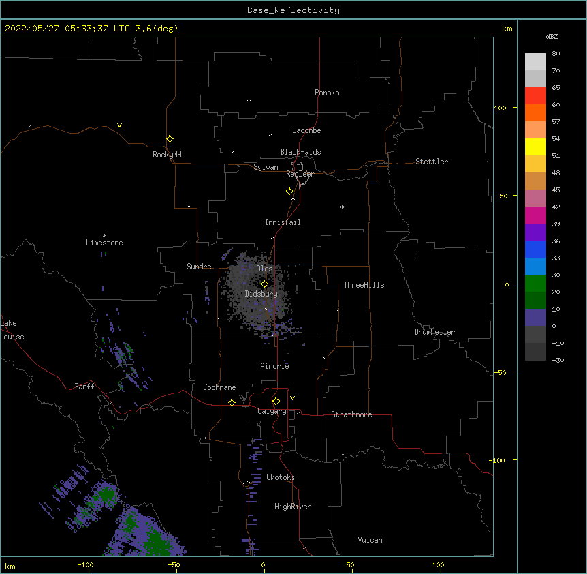Click yellow diamond marker above RockyMH label
The height and width of the screenshot is (574, 587).
170,139
